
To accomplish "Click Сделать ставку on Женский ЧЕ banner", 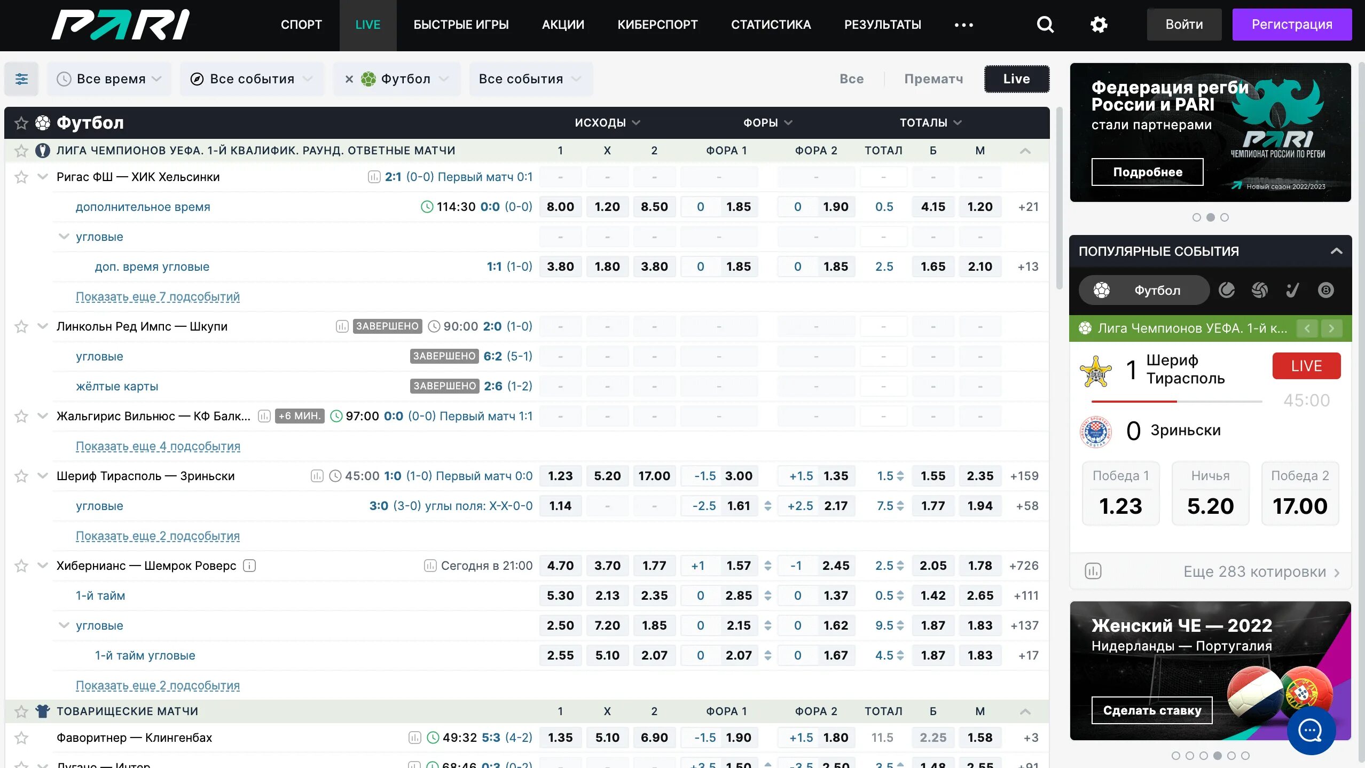I will point(1152,710).
